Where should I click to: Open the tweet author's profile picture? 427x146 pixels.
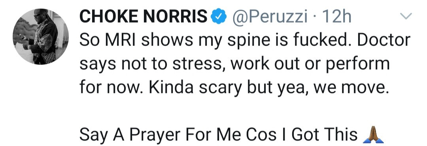[41, 36]
